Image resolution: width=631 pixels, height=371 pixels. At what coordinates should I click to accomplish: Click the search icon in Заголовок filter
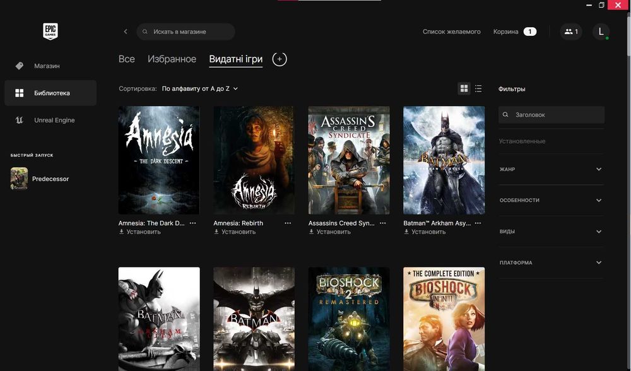505,115
